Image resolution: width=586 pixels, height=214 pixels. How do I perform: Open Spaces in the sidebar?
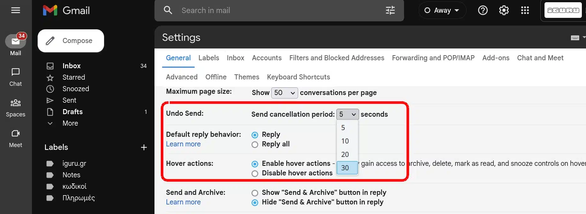tap(15, 108)
